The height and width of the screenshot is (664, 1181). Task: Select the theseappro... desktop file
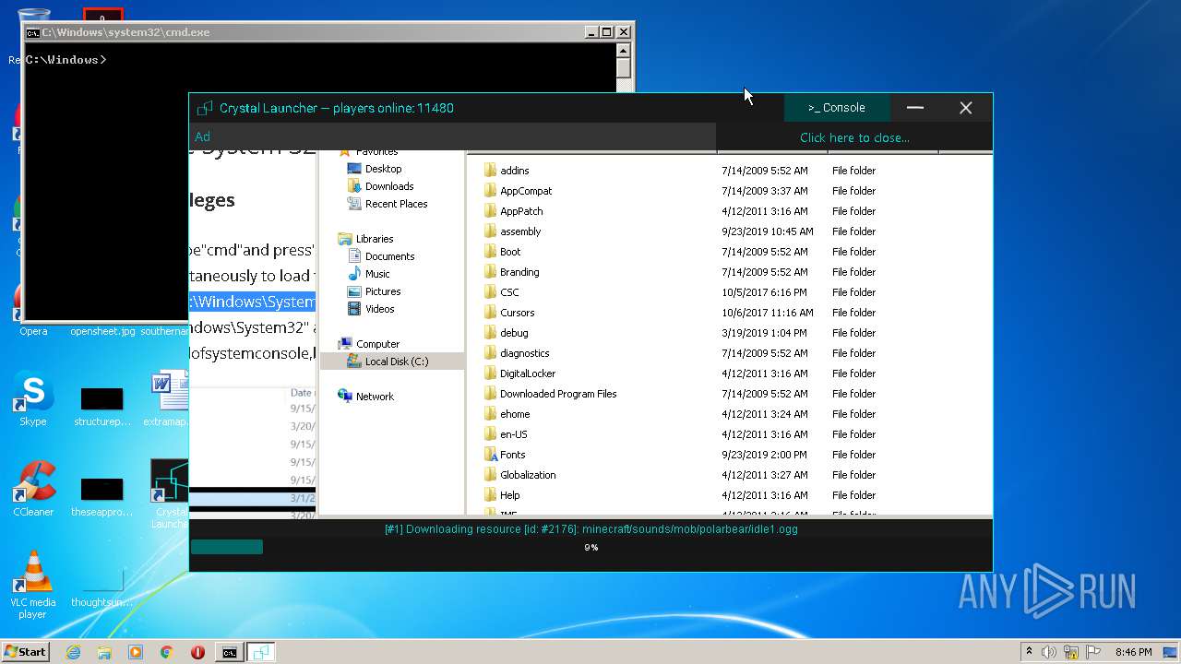pos(102,496)
